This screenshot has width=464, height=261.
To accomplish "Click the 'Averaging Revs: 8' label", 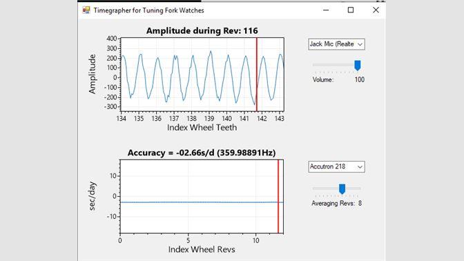I will [x=336, y=203].
